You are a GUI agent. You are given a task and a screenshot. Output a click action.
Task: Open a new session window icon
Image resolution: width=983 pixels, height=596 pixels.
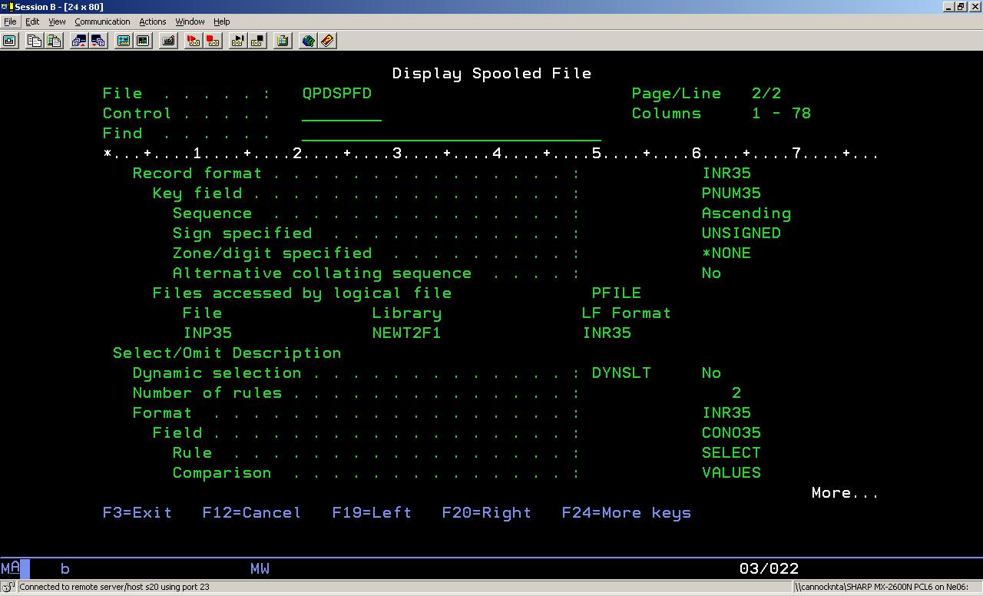click(9, 41)
